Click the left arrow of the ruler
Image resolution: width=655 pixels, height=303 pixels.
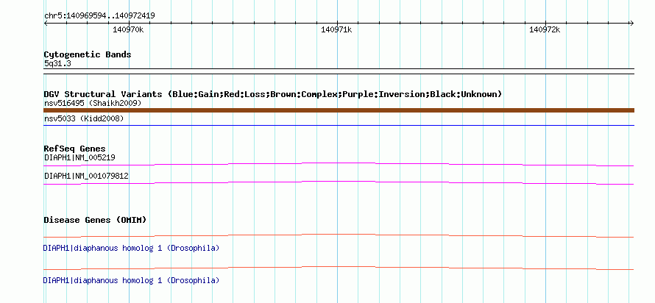pyautogui.click(x=46, y=24)
